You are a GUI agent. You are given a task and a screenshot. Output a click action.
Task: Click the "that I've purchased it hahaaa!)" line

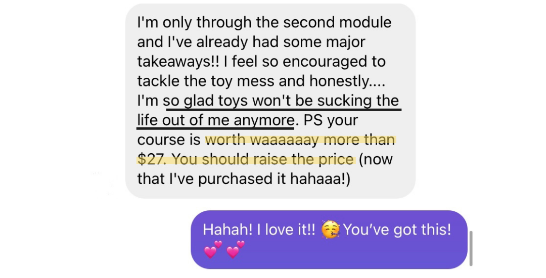(244, 178)
